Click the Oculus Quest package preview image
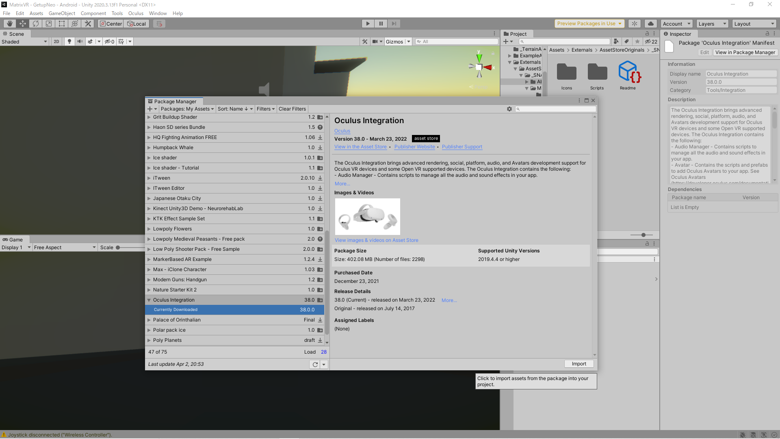Viewport: 780px width, 439px height. [x=367, y=216]
